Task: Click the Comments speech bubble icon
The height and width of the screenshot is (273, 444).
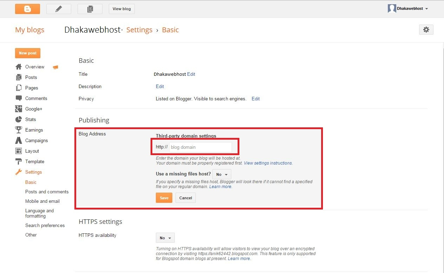Action: (19, 98)
